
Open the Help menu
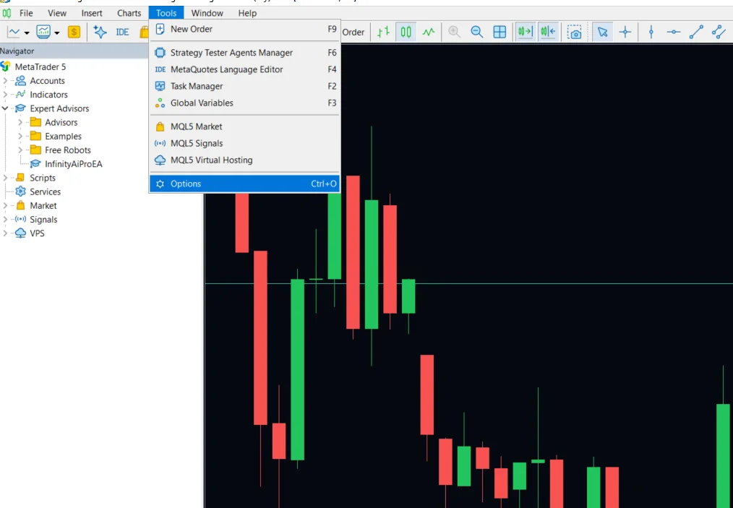[x=247, y=13]
